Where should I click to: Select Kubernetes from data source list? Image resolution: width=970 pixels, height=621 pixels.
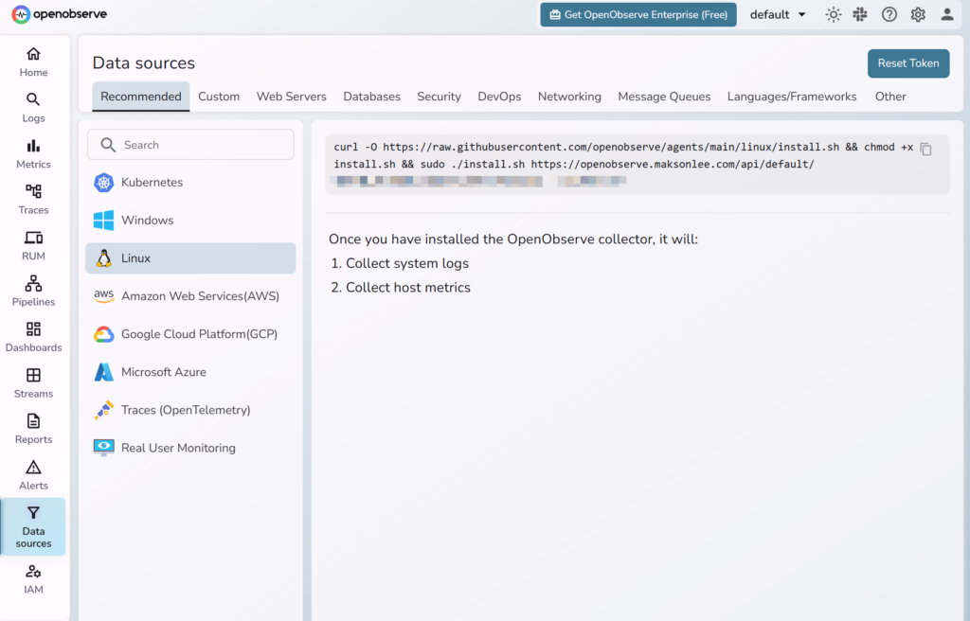tap(152, 183)
